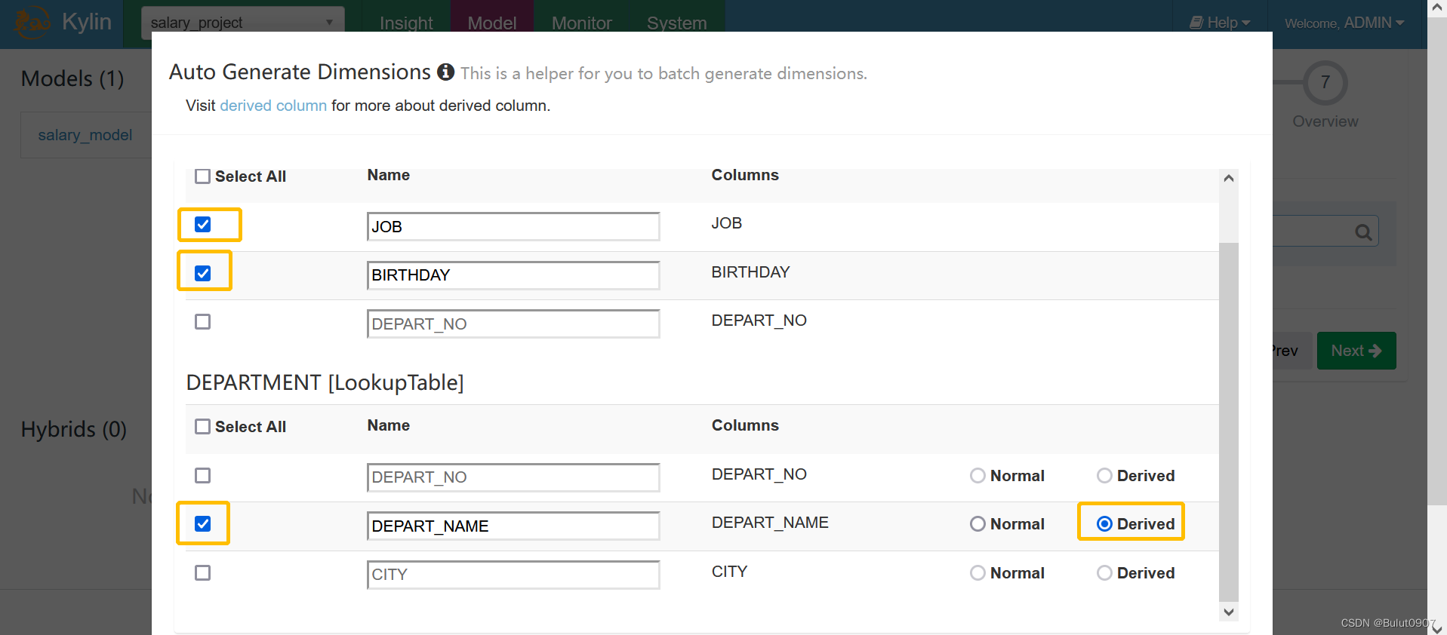Viewport: 1447px width, 635px height.
Task: Click the BIRTHDAY column name text
Action: click(750, 272)
